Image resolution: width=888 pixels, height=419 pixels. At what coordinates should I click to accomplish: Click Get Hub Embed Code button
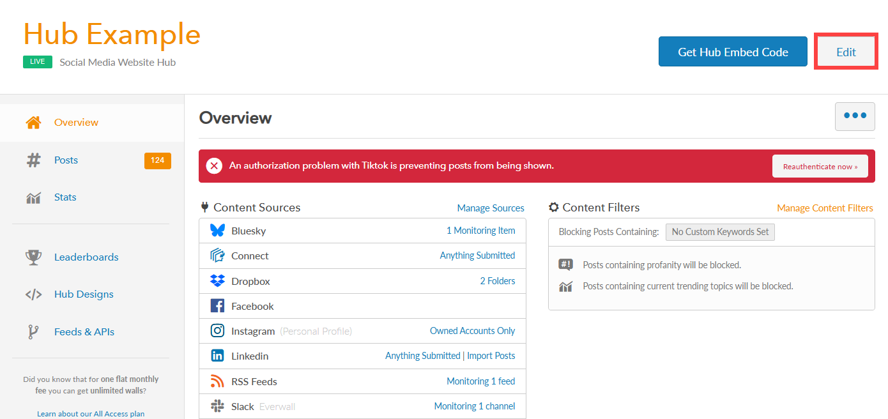tap(733, 52)
